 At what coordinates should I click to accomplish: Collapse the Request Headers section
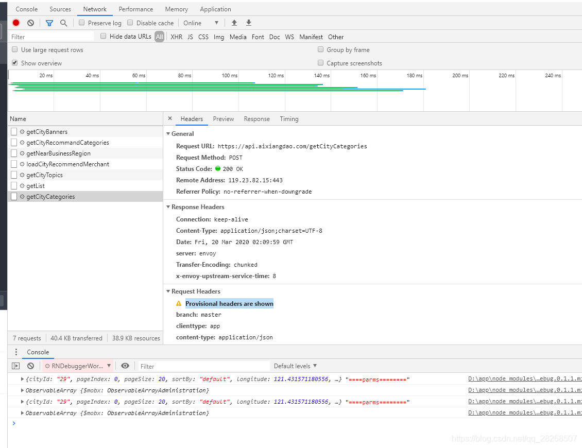168,291
